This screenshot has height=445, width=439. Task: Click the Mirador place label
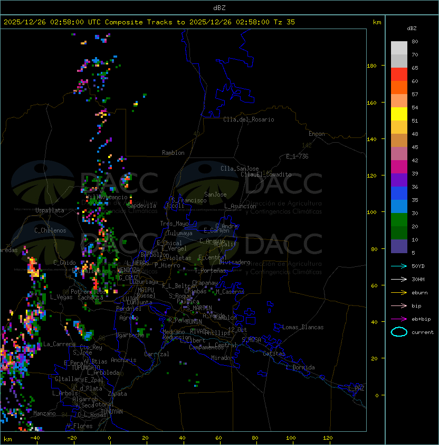point(223,358)
